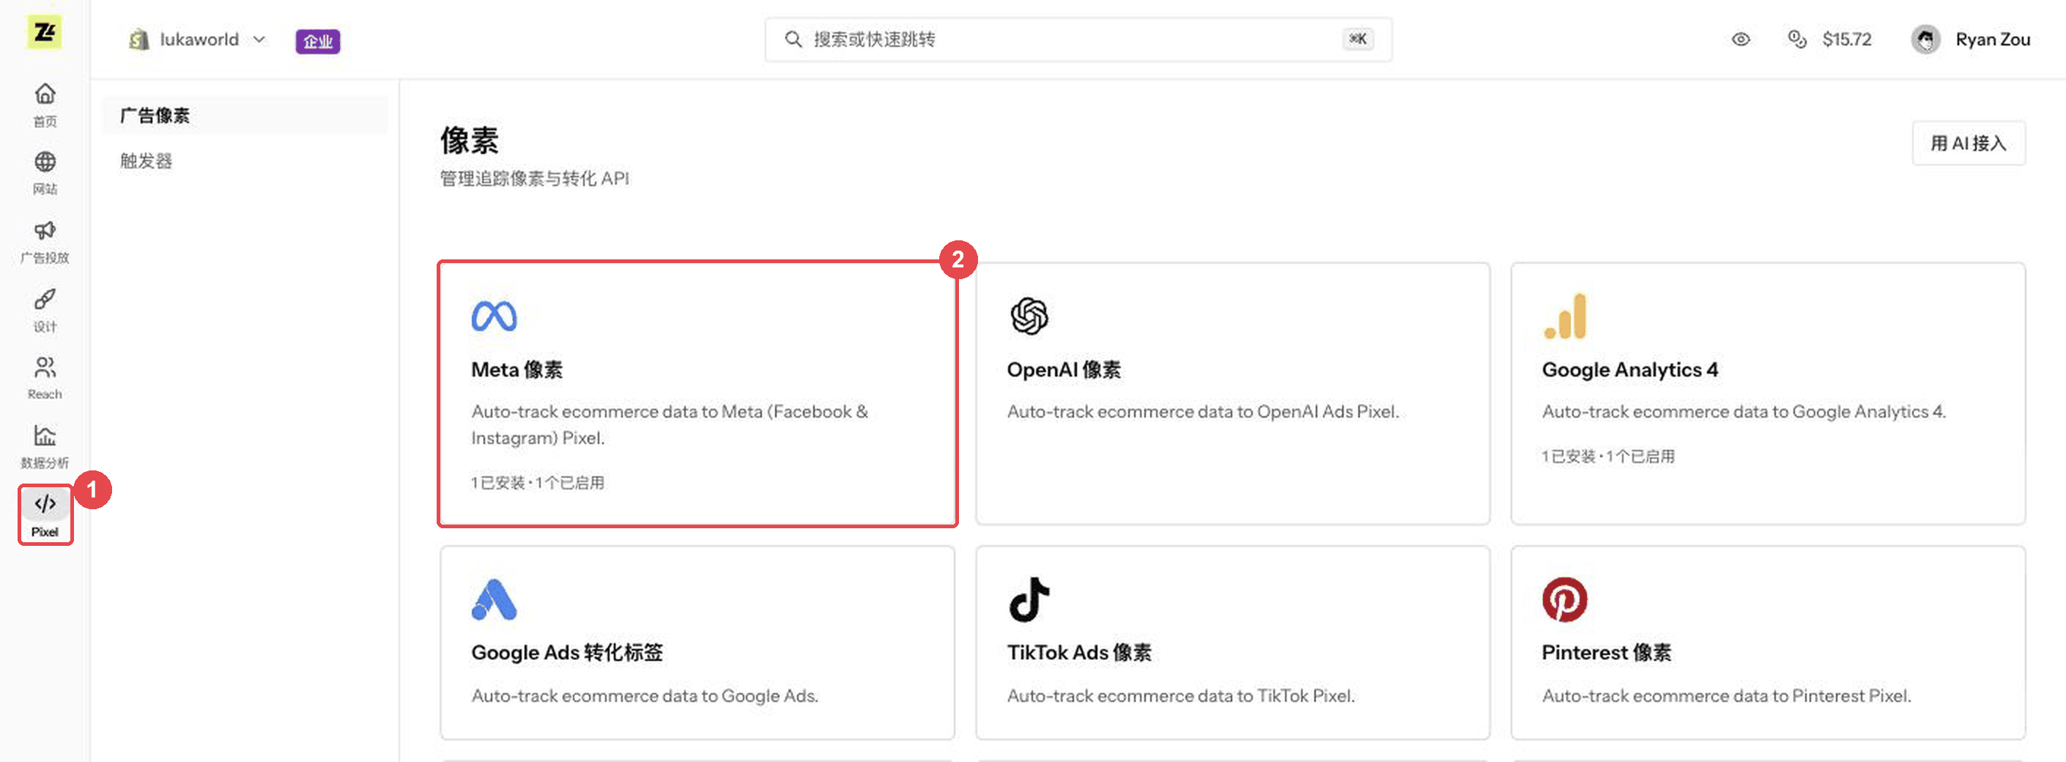The width and height of the screenshot is (2066, 762).
Task: Open the 设计 brush sidebar item
Action: click(45, 311)
